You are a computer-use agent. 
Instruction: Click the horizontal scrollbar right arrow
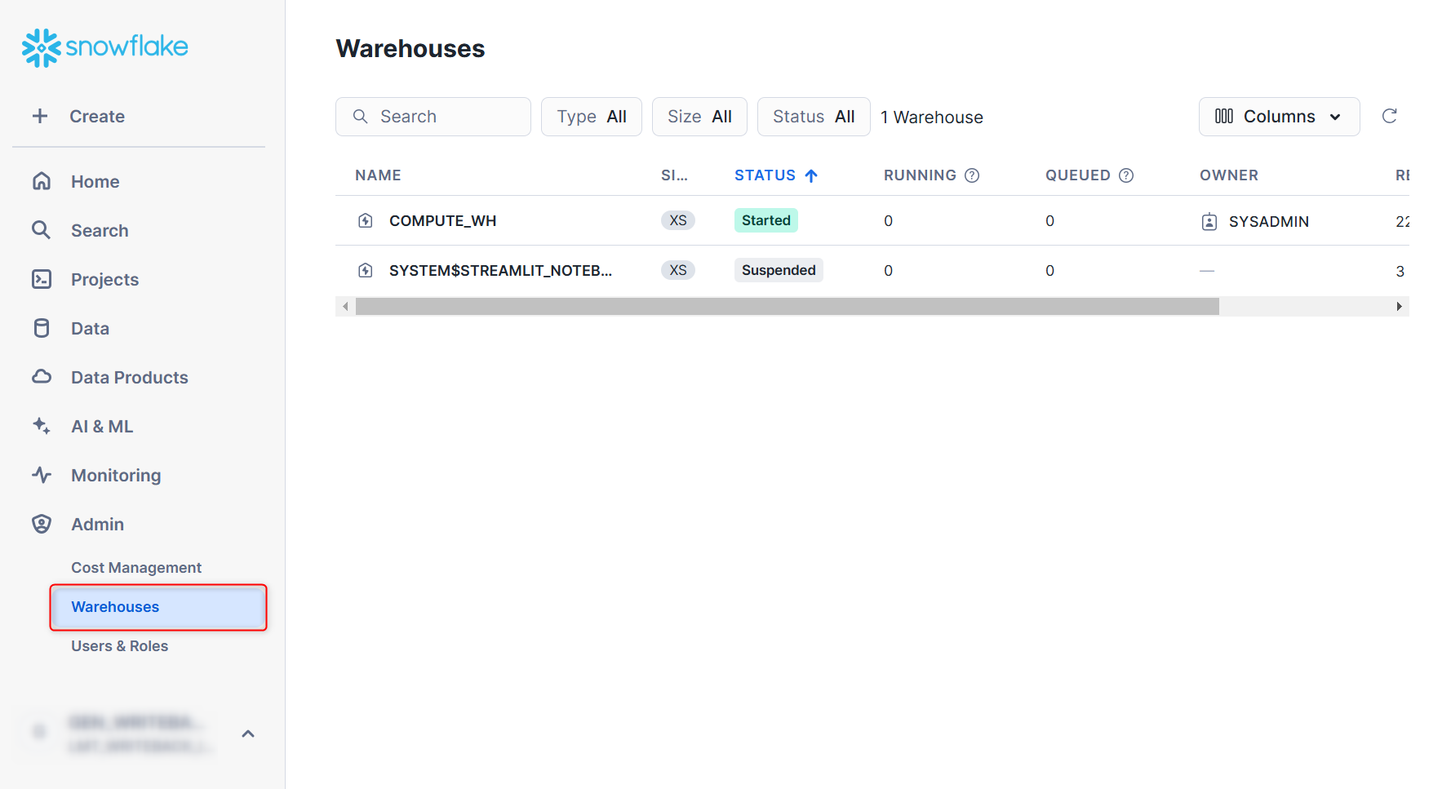tap(1399, 307)
